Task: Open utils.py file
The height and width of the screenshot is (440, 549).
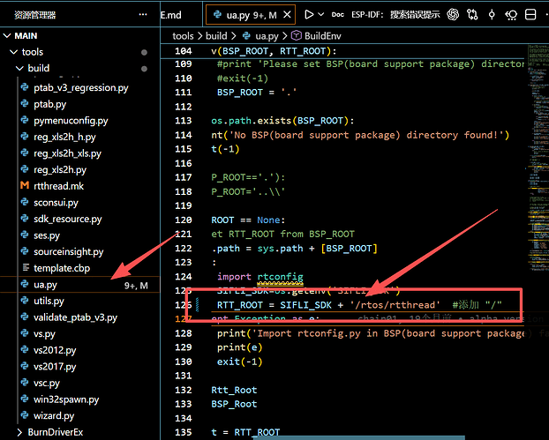Action: tap(49, 302)
